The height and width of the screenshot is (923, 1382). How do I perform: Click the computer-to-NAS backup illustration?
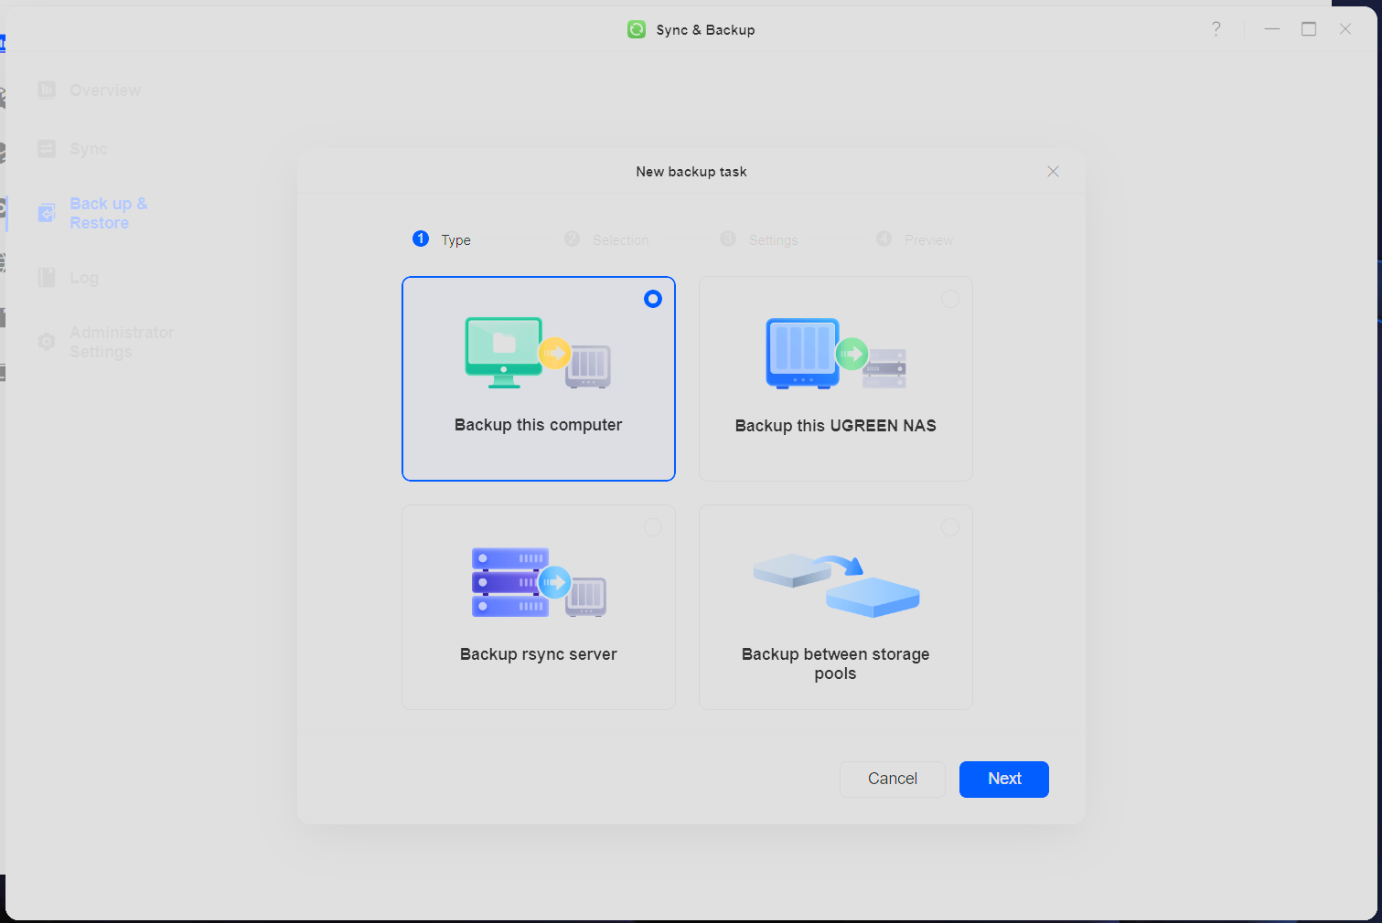pyautogui.click(x=538, y=353)
